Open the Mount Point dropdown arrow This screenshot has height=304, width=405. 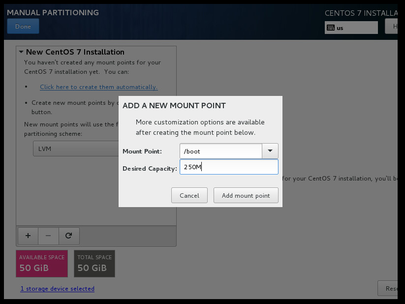[270, 151]
